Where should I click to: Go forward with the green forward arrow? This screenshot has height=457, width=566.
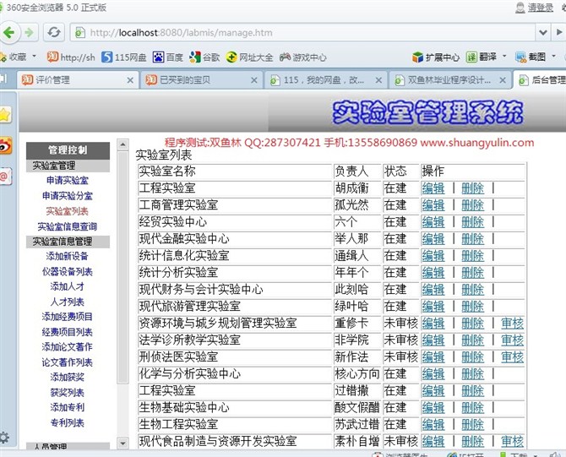click(30, 32)
